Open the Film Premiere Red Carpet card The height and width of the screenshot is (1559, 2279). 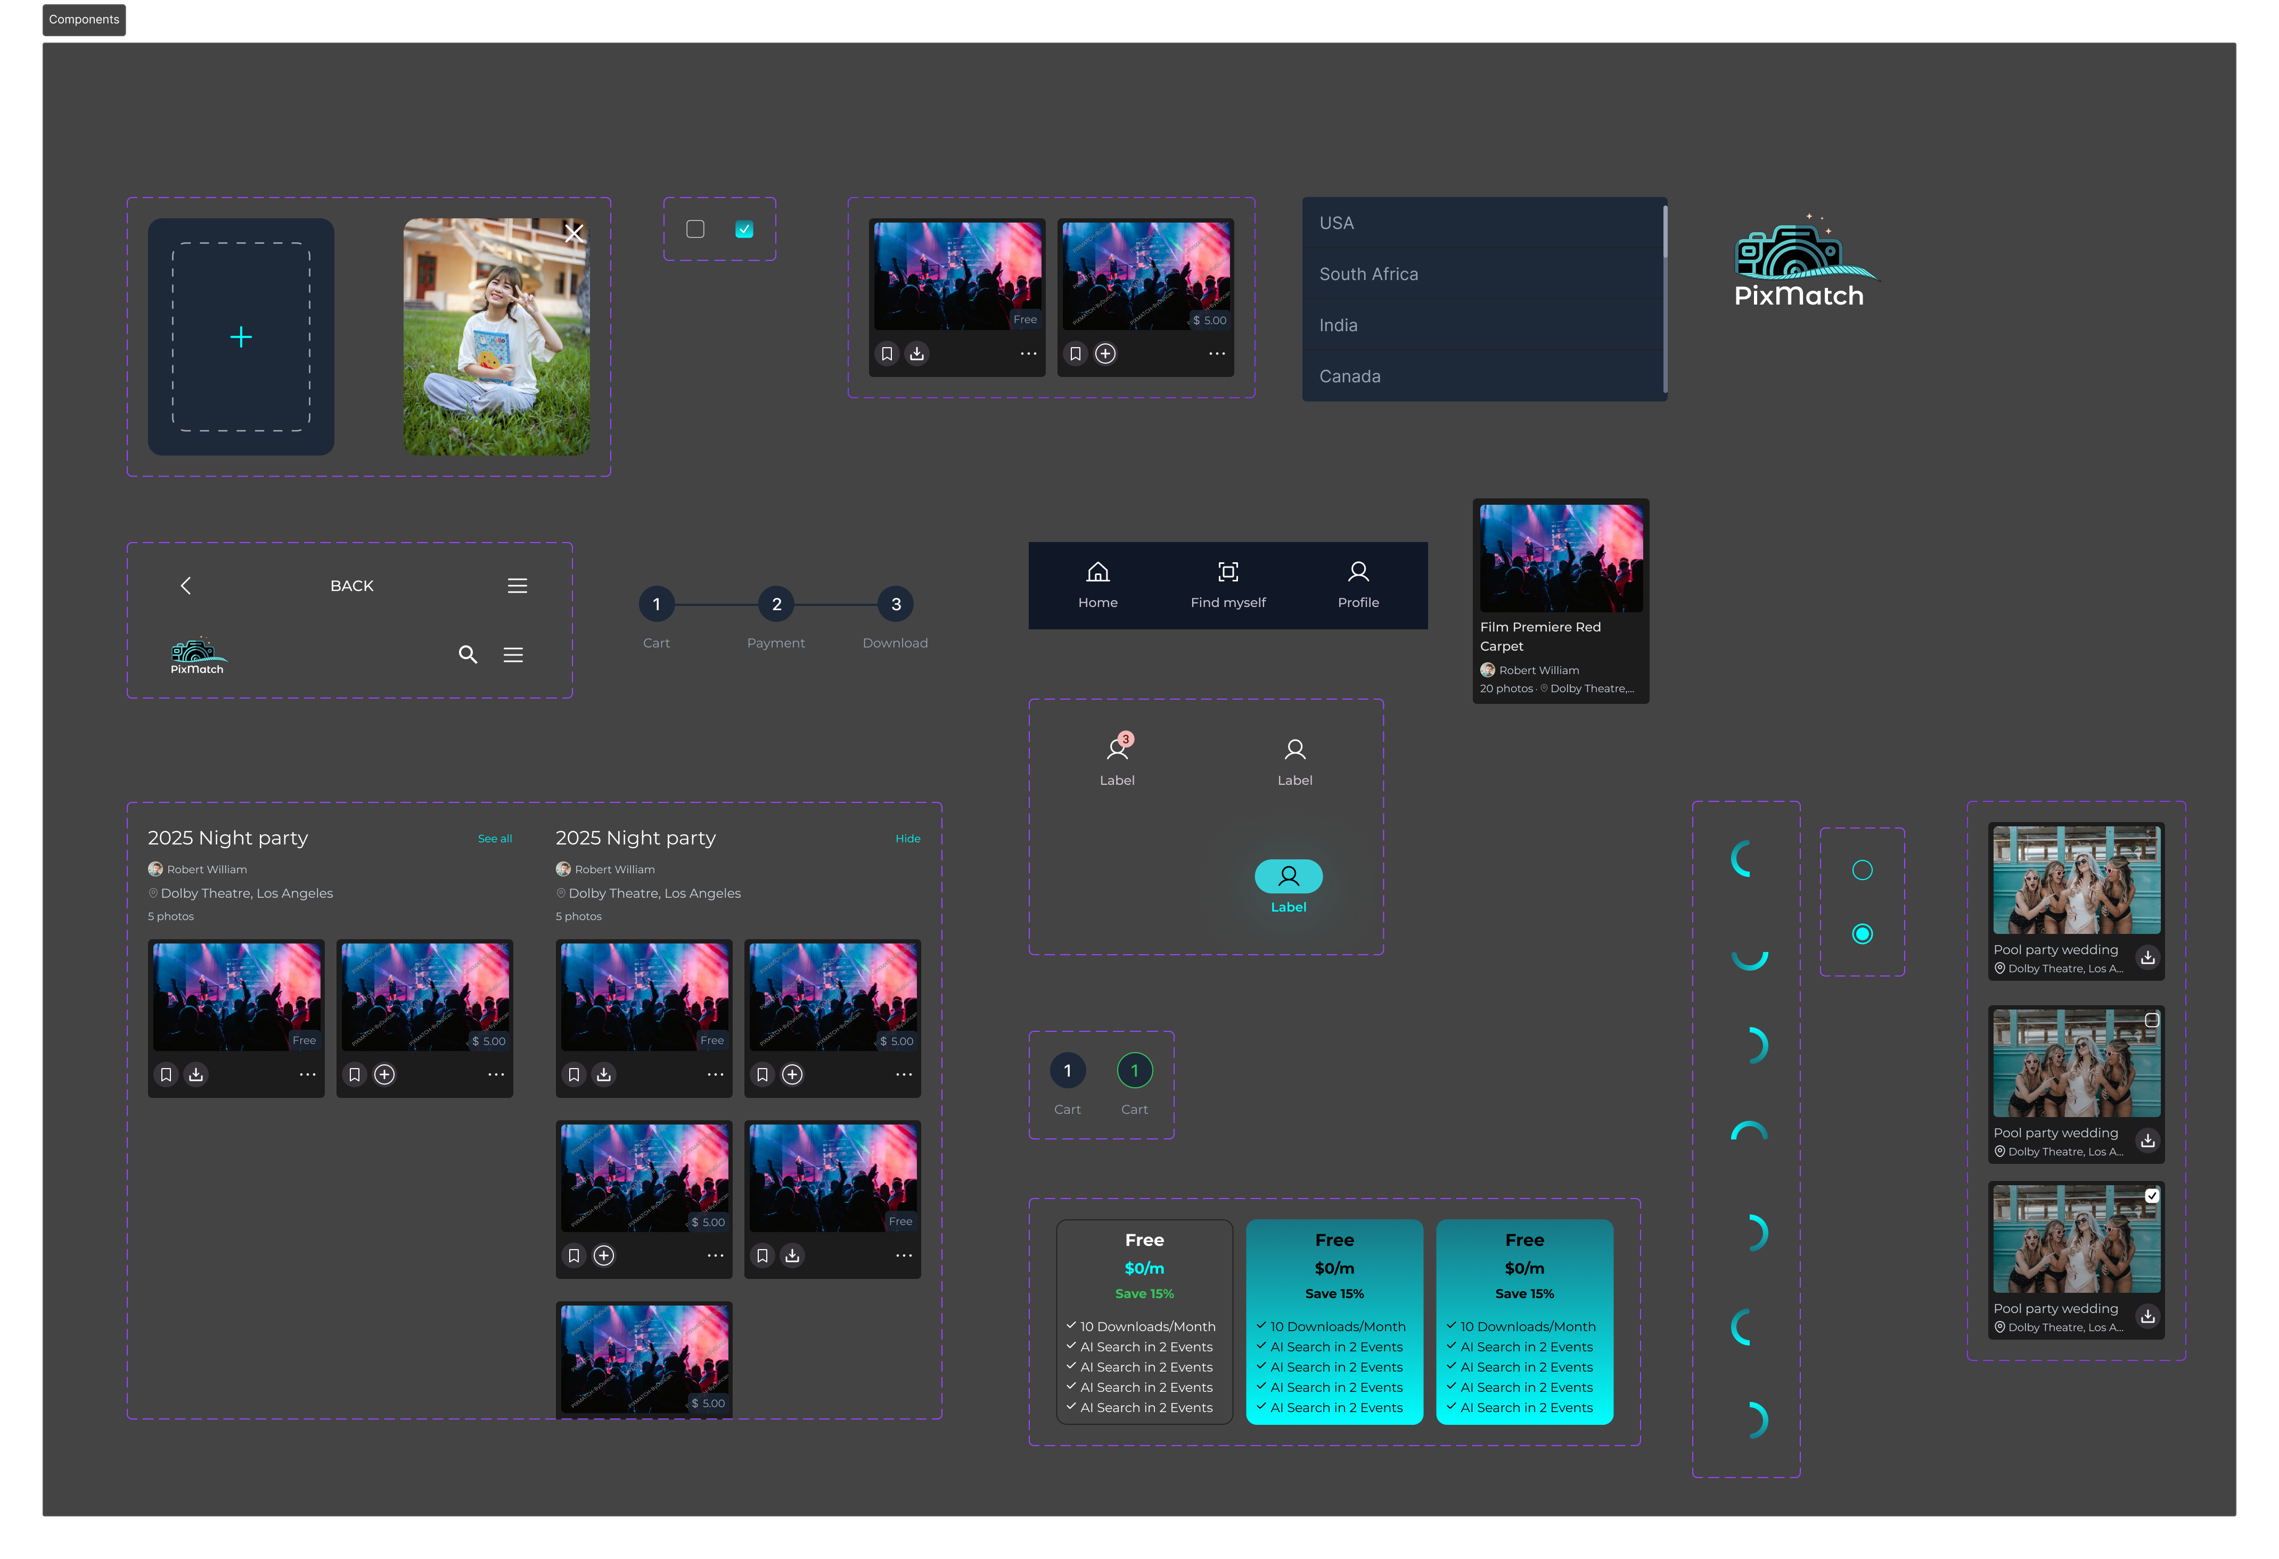click(x=1561, y=601)
